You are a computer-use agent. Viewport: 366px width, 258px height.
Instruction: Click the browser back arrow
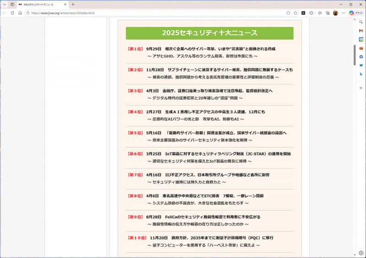pyautogui.click(x=5, y=13)
